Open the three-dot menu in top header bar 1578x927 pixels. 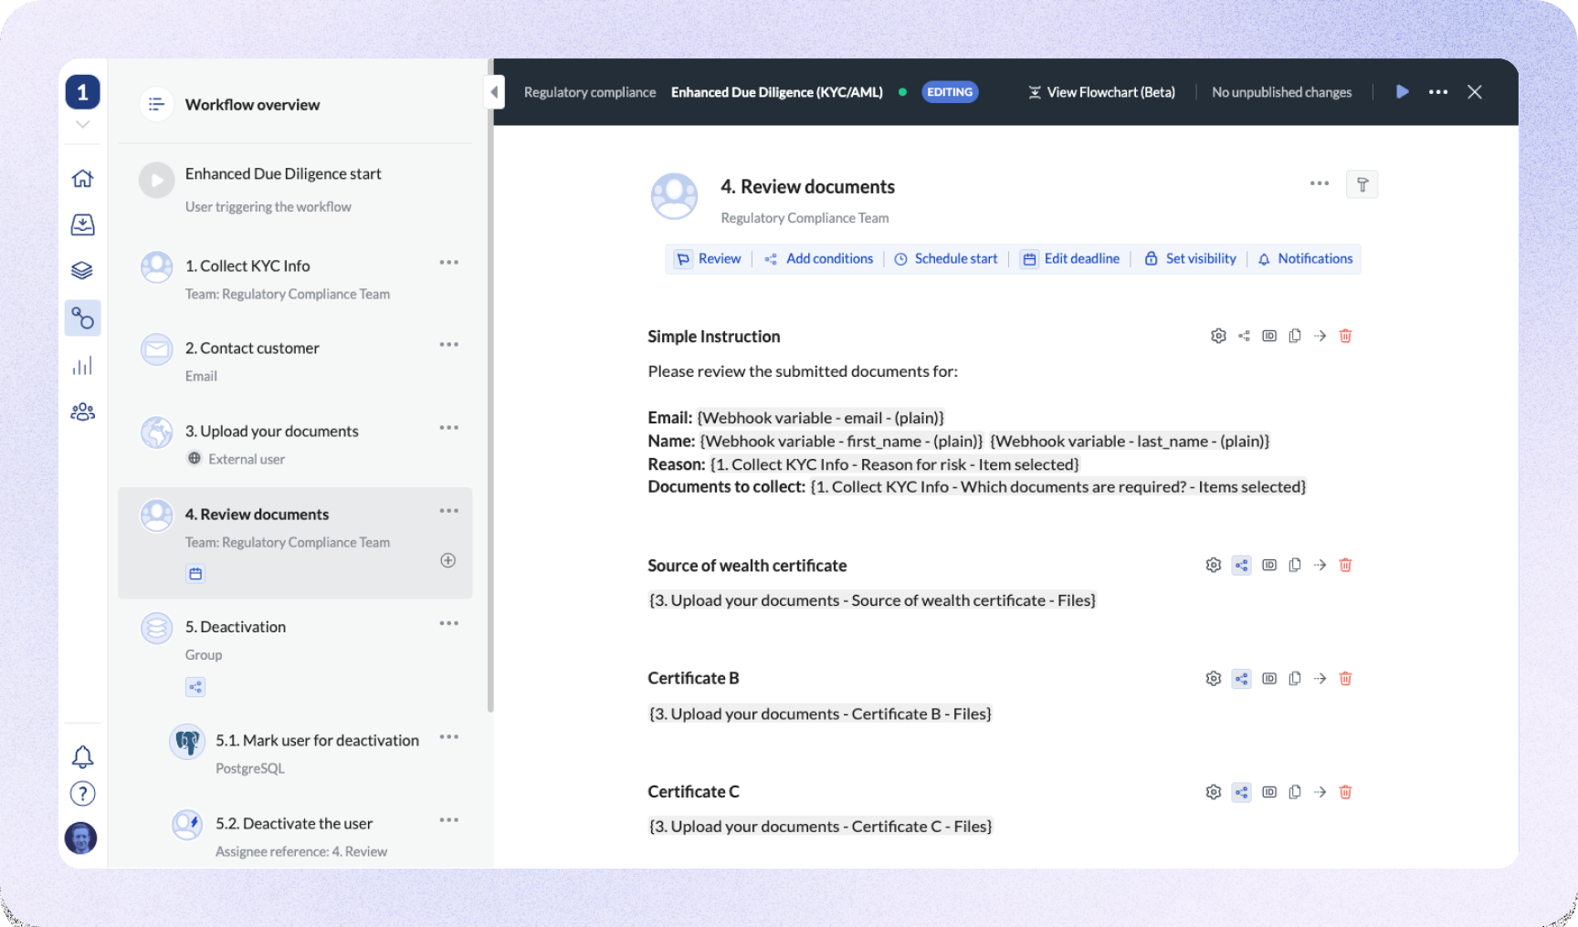point(1438,92)
